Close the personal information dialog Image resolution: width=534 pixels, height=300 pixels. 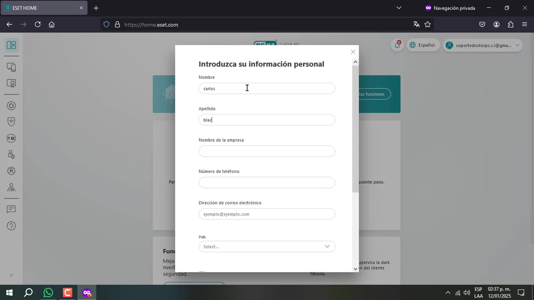tap(353, 52)
